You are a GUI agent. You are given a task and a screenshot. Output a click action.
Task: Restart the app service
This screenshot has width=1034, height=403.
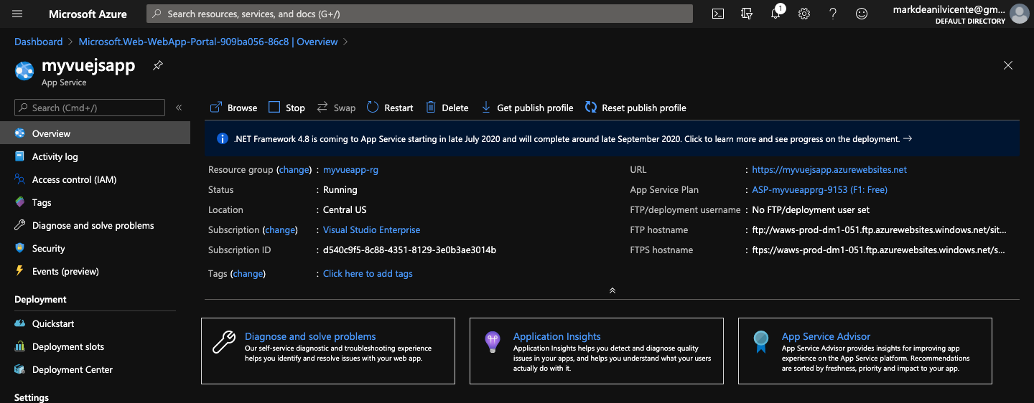pos(390,108)
